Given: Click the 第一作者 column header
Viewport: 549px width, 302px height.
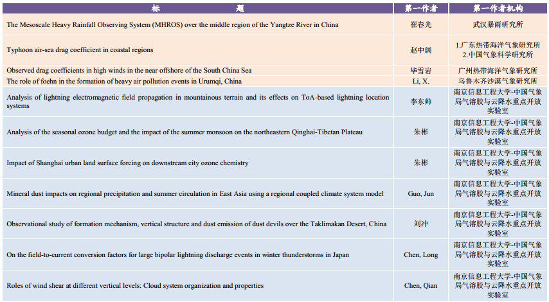Looking at the screenshot, I should (420, 8).
